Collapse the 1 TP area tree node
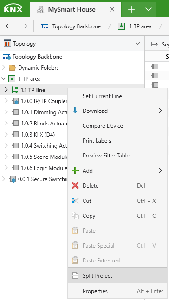The width and height of the screenshot is (169, 300). pos(3,78)
